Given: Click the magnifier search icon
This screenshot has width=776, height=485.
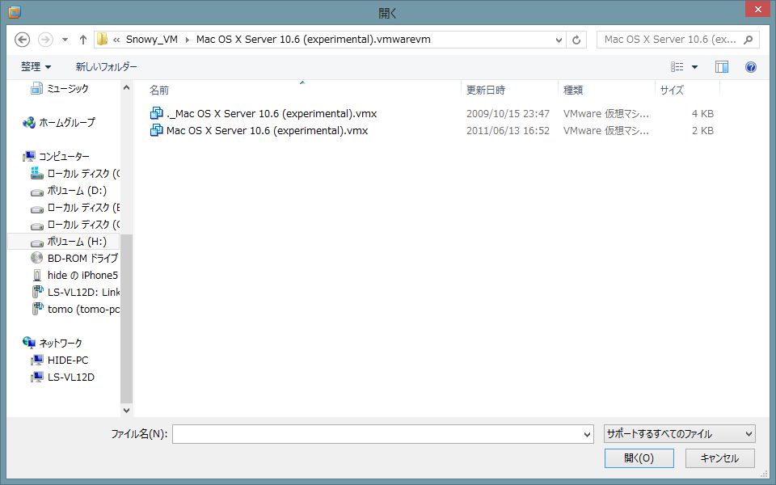Looking at the screenshot, I should pos(749,40).
